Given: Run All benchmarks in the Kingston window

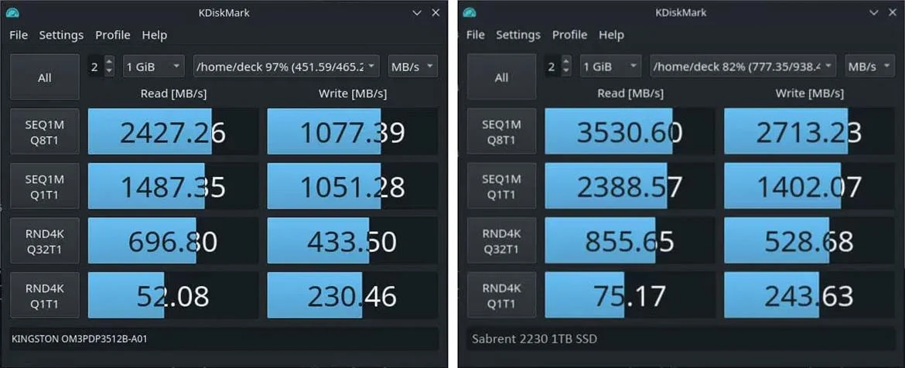Looking at the screenshot, I should (x=45, y=77).
